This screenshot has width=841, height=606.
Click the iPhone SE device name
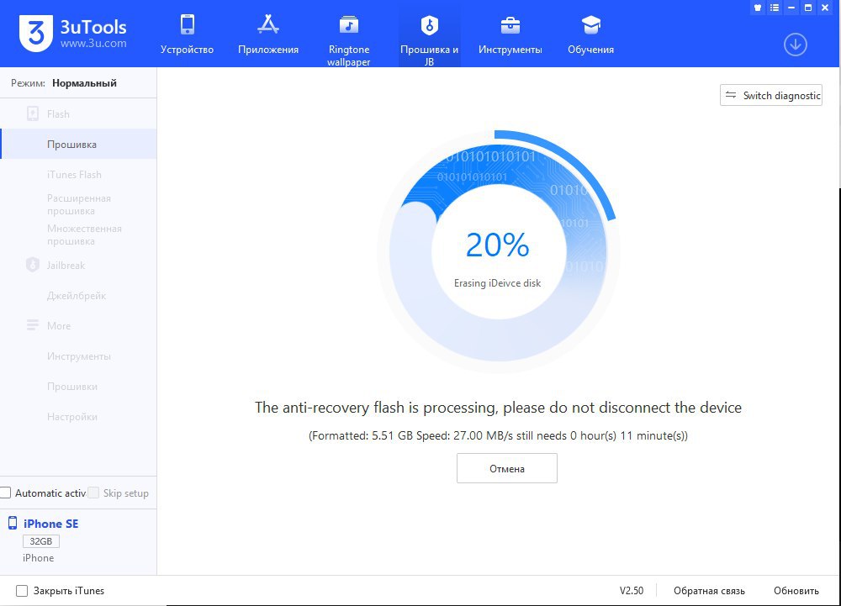51,524
